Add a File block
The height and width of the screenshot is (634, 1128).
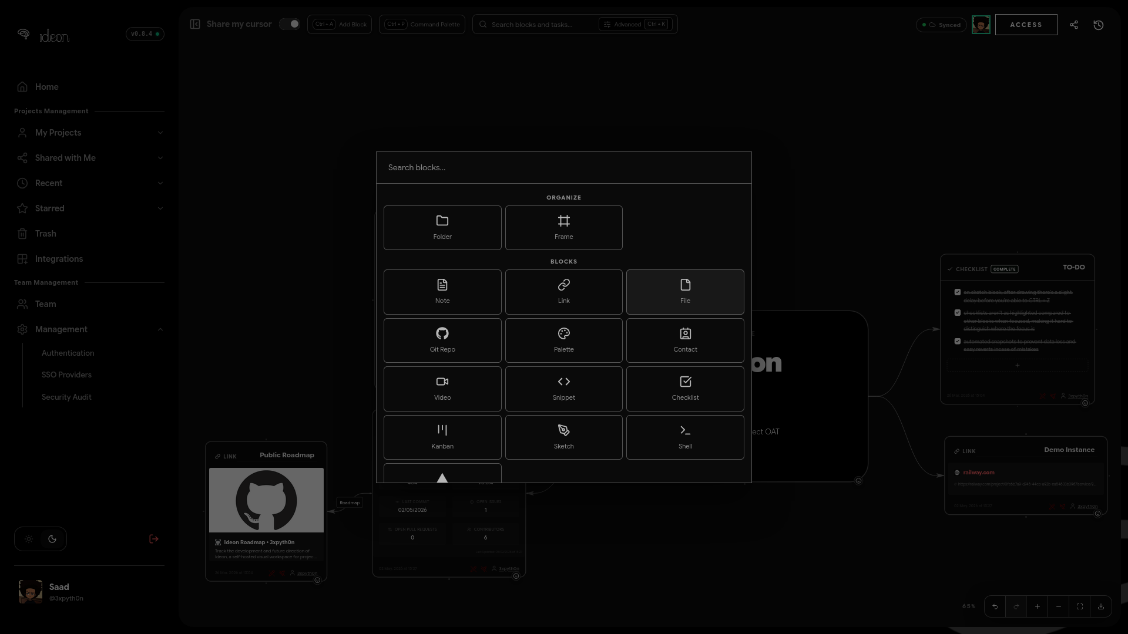(x=685, y=292)
